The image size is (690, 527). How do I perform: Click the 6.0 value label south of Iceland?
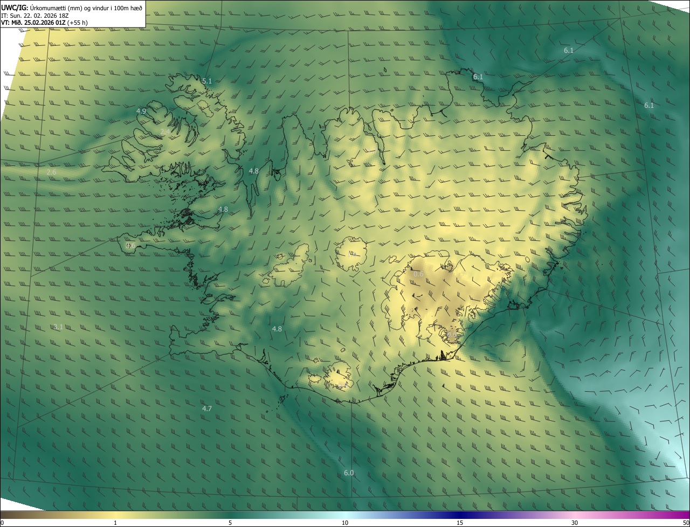pyautogui.click(x=349, y=473)
